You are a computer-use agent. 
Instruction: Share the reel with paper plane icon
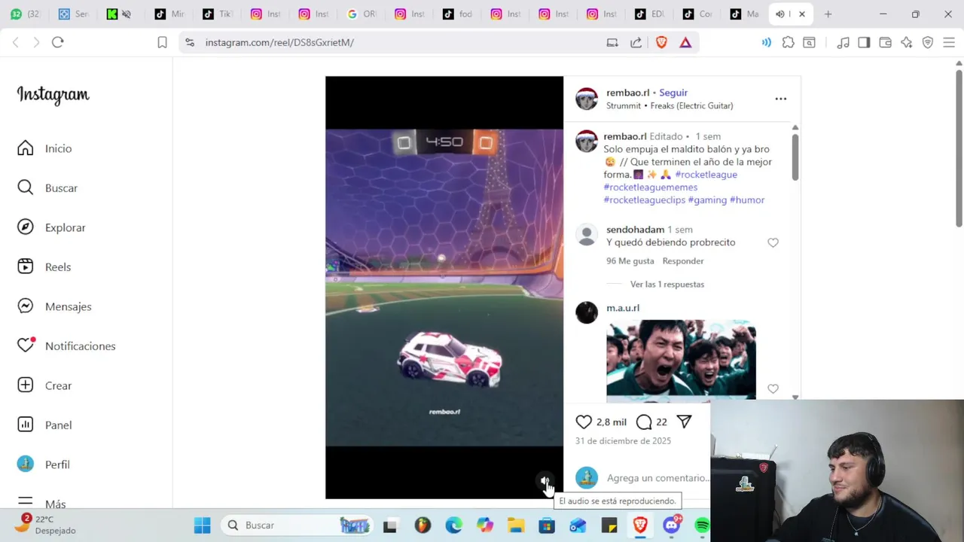pyautogui.click(x=684, y=422)
